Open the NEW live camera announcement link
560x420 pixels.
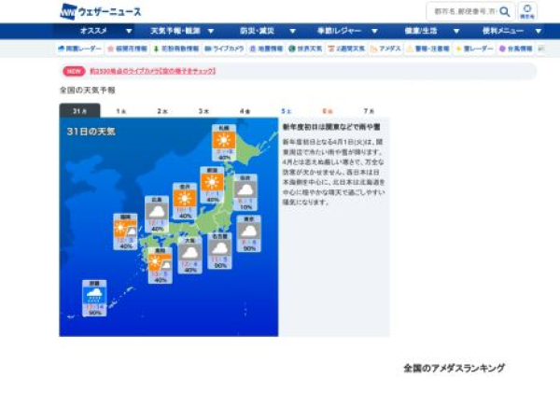coord(152,71)
